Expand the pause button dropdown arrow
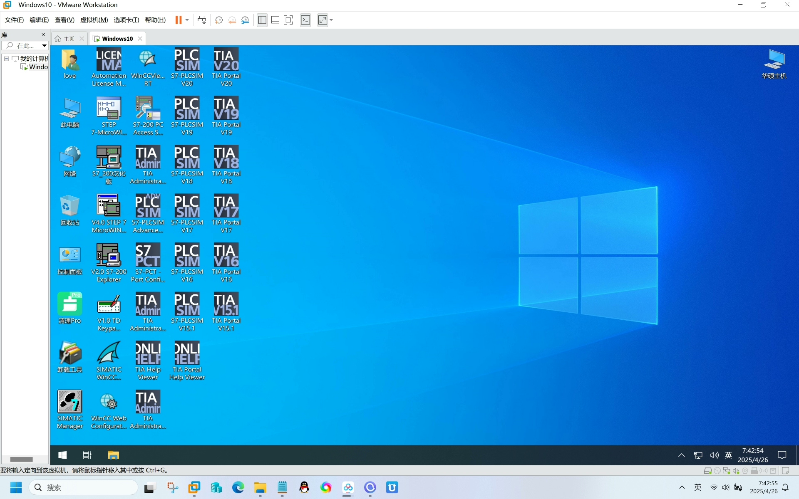Image resolution: width=799 pixels, height=499 pixels. pyautogui.click(x=187, y=20)
